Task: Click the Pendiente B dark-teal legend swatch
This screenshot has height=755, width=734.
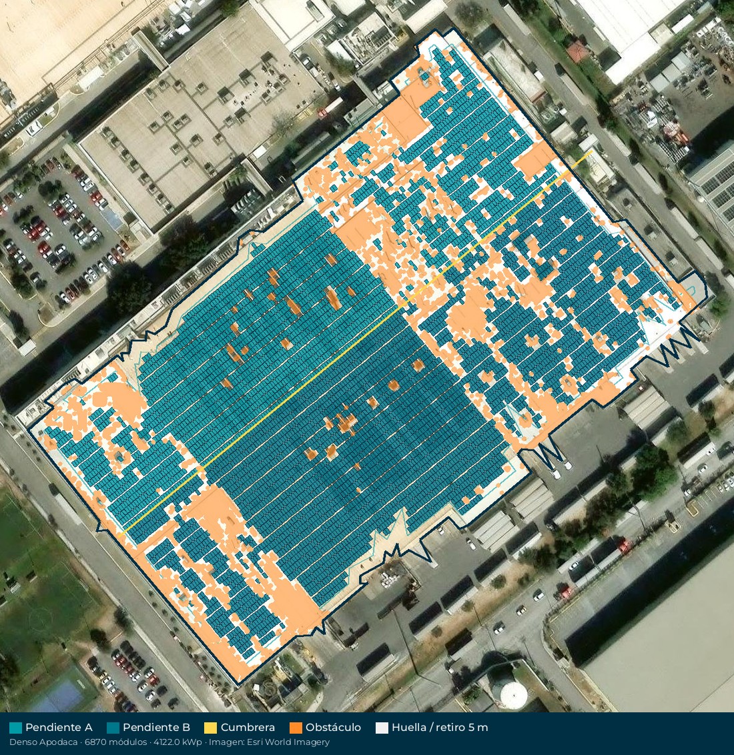Action: (x=113, y=728)
